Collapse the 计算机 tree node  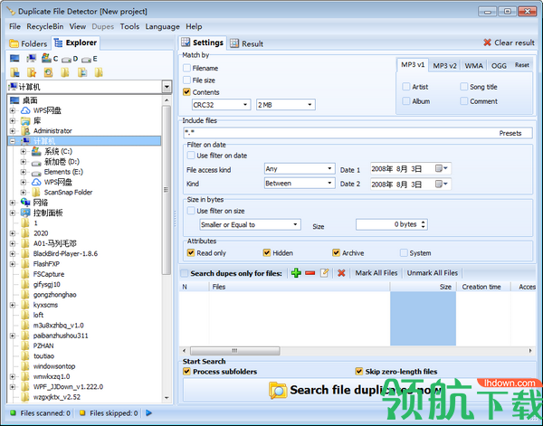(x=13, y=141)
